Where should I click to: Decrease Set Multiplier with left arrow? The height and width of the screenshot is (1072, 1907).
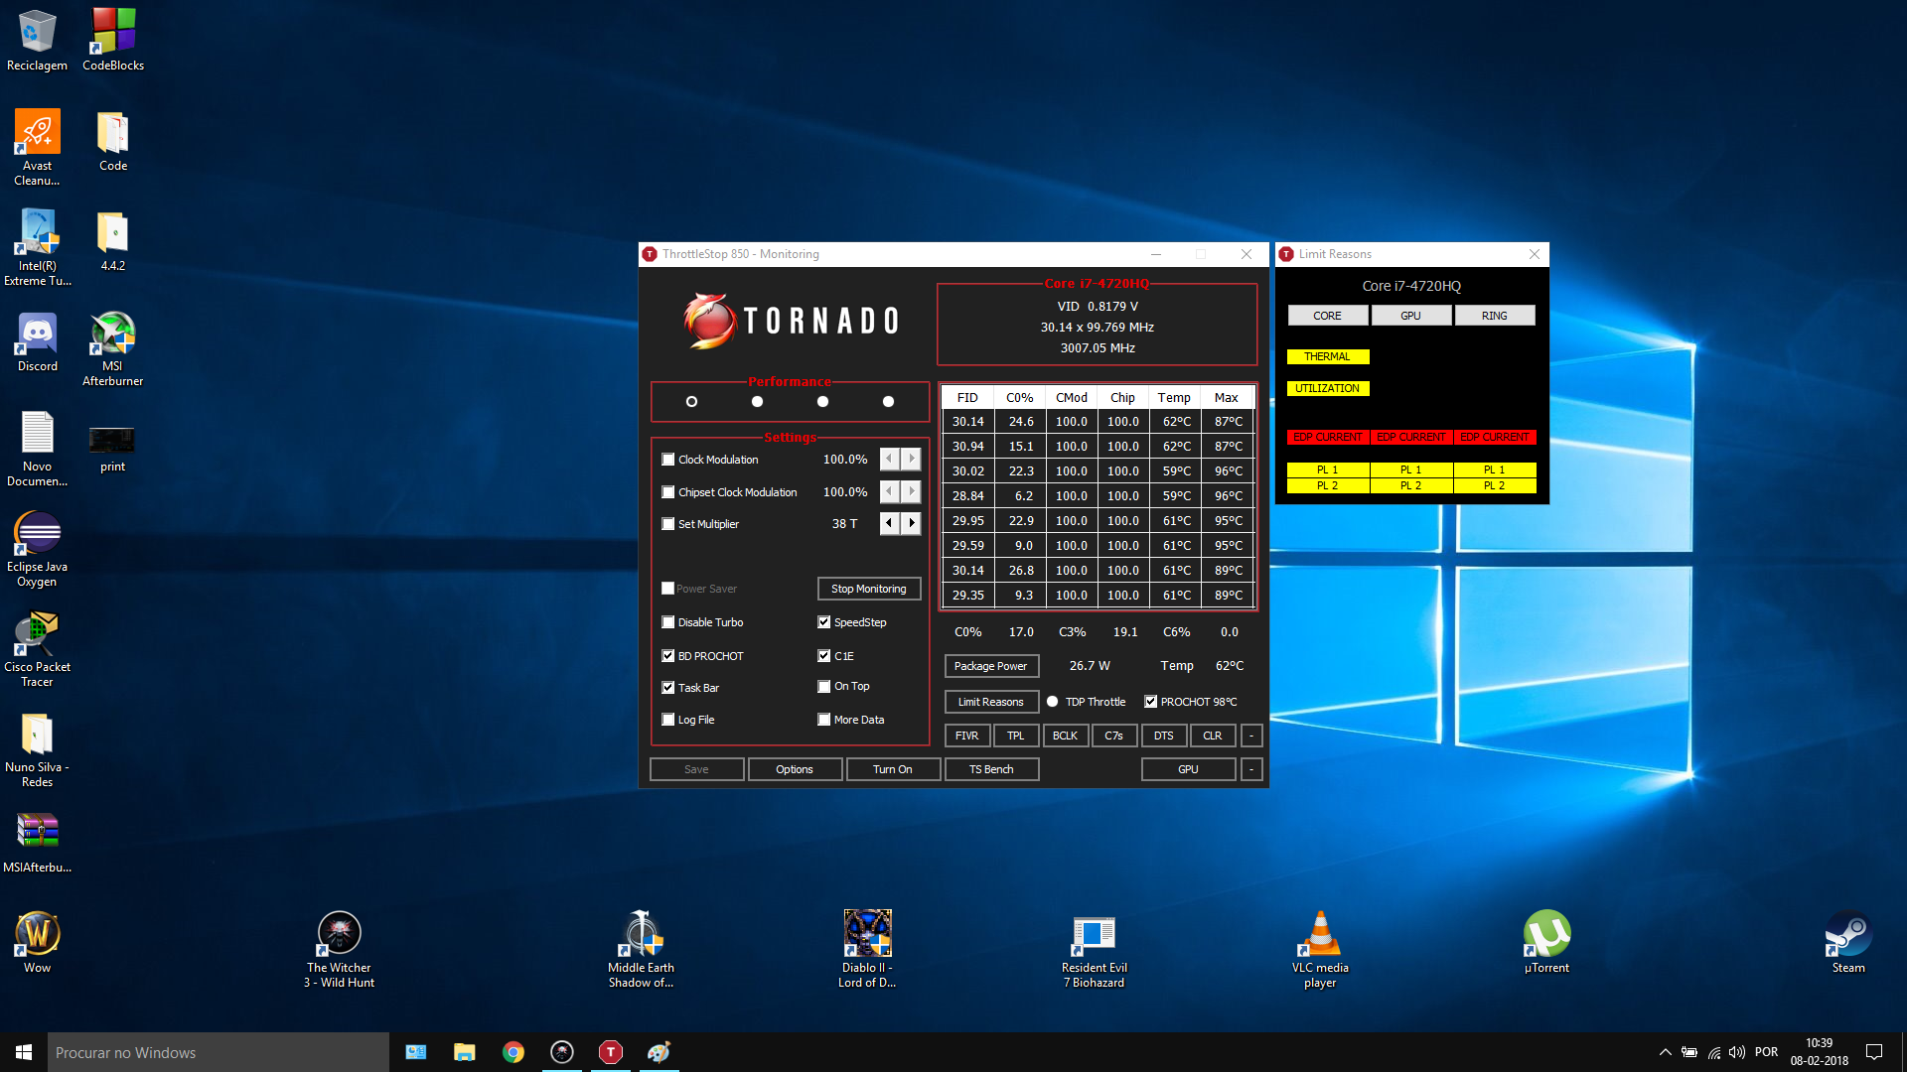pyautogui.click(x=889, y=523)
